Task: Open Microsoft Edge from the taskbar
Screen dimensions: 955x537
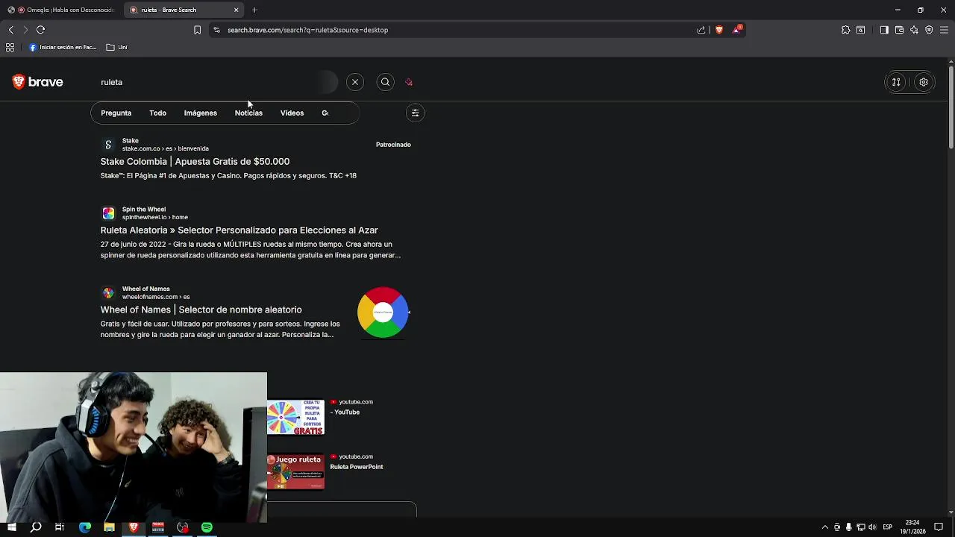Action: 85,527
